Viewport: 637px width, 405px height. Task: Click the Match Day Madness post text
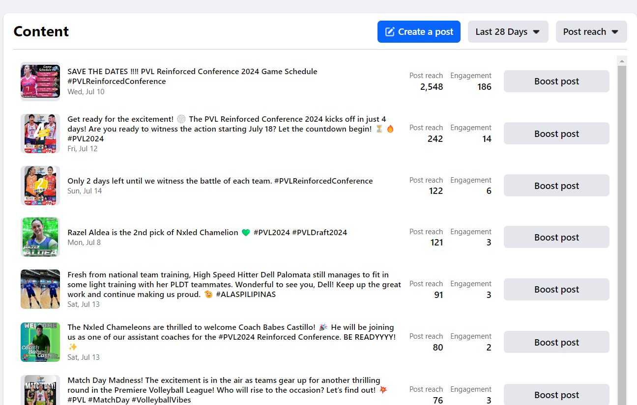pyautogui.click(x=224, y=385)
